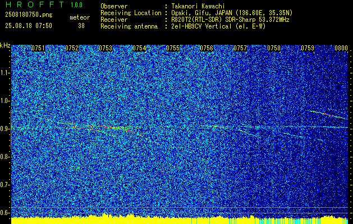353x224 pixels.
Task: Click the observer name Takanori Kawachi
Action: tap(198, 6)
